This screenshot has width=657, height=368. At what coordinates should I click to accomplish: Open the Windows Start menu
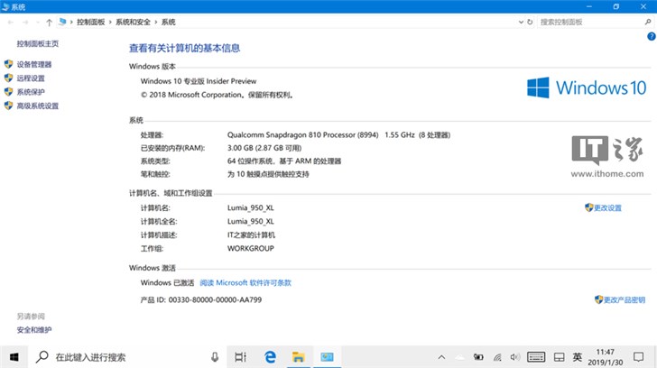pyautogui.click(x=14, y=357)
